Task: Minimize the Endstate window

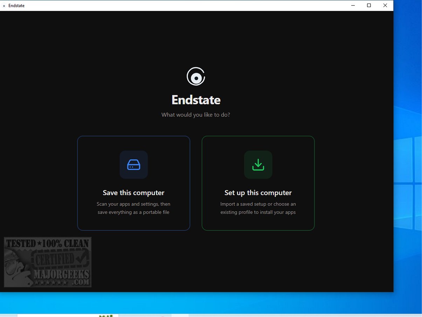Action: 353,6
